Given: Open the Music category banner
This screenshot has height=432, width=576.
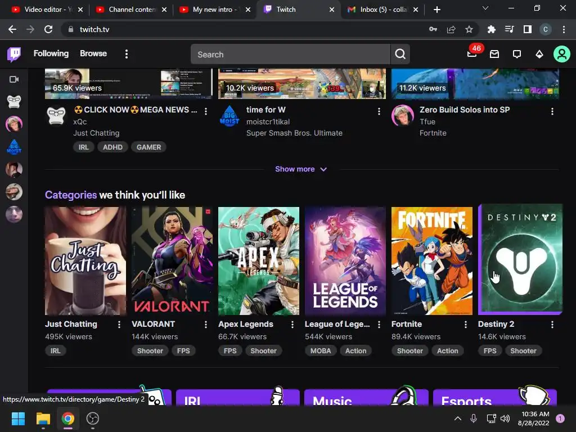Looking at the screenshot, I should (366, 398).
